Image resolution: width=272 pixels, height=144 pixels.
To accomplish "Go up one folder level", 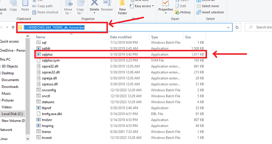I will [x=13, y=27].
